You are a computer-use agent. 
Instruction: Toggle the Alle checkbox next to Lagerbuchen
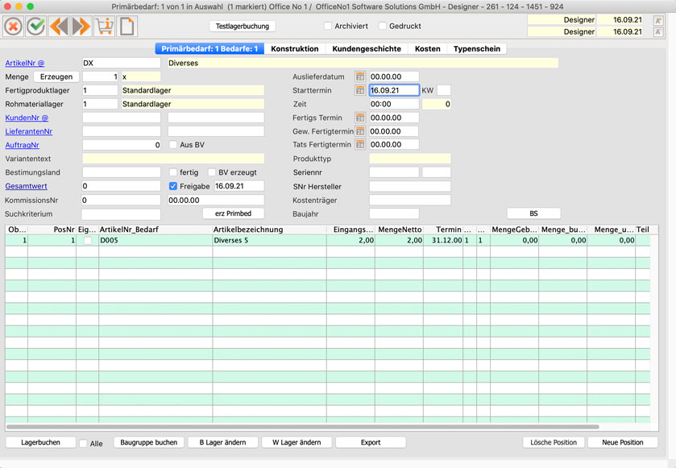83,443
